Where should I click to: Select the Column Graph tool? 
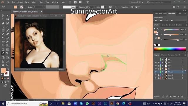[x=8, y=57]
